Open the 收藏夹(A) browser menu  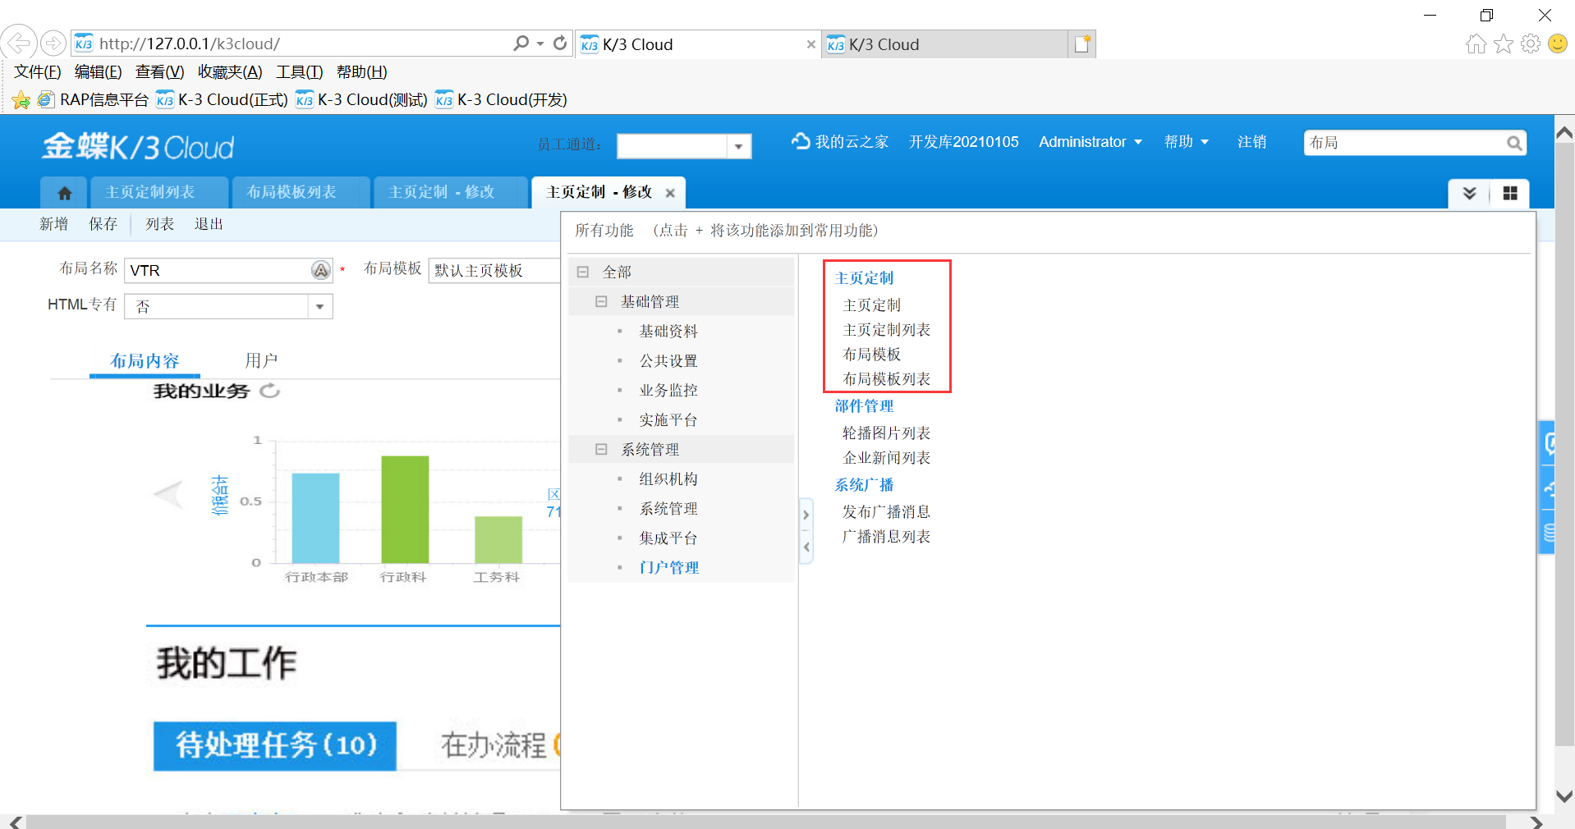(230, 72)
